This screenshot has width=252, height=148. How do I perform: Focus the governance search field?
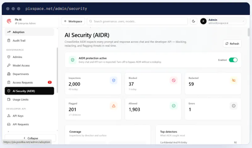[137, 21]
